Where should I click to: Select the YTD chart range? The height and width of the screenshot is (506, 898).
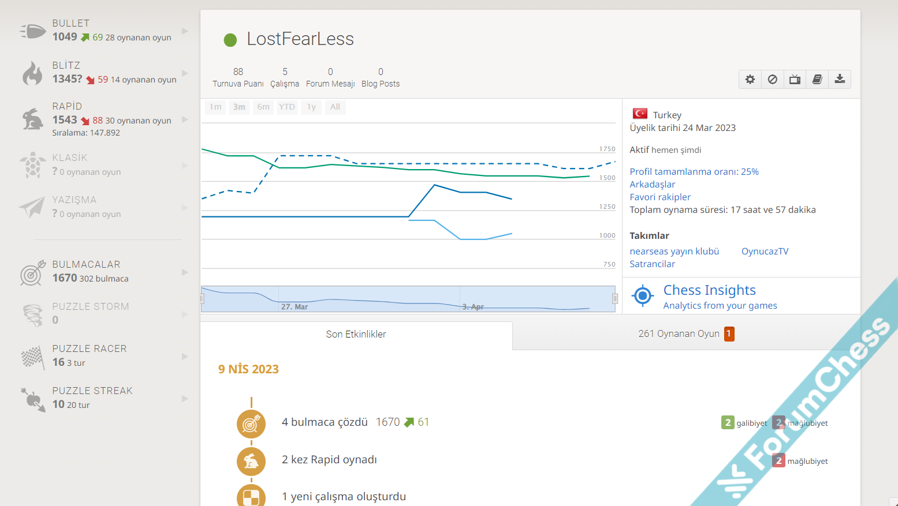[287, 107]
